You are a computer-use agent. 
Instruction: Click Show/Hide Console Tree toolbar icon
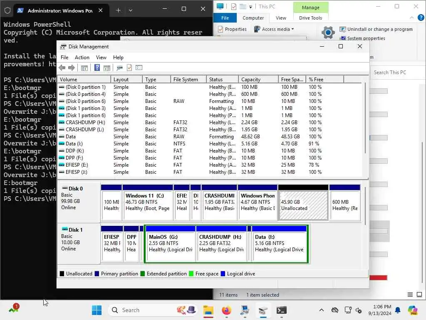pyautogui.click(x=84, y=68)
